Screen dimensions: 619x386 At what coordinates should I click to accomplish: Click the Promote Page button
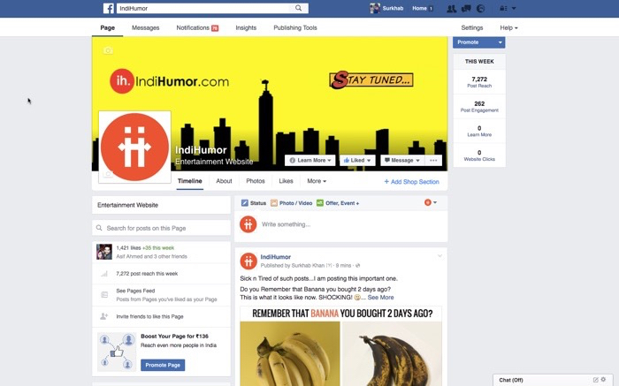coord(163,365)
